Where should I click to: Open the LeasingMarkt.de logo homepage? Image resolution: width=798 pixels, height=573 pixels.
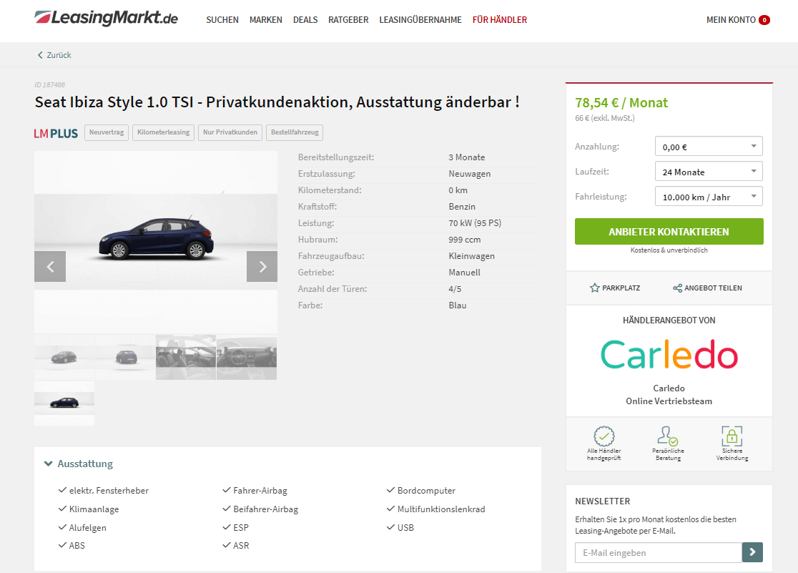click(107, 19)
